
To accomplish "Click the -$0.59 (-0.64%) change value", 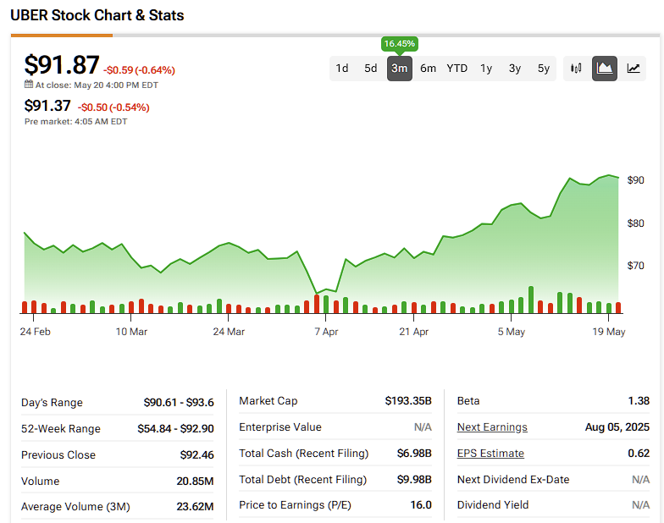I will pyautogui.click(x=139, y=69).
